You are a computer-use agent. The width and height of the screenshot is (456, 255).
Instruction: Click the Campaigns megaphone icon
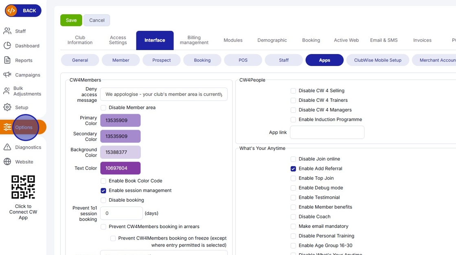tap(7, 75)
